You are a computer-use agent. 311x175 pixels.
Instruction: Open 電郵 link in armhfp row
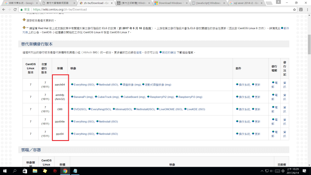pos(275,97)
